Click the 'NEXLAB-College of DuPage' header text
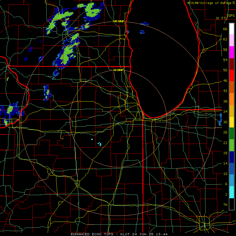The width and height of the screenshot is (236, 236). [x=210, y=3]
